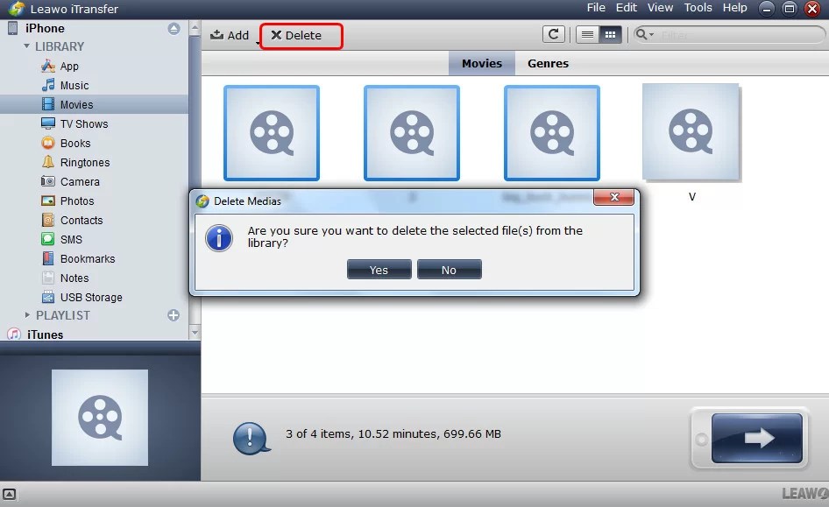Viewport: 829px width, 507px height.
Task: Refresh the movies list
Action: 554,34
